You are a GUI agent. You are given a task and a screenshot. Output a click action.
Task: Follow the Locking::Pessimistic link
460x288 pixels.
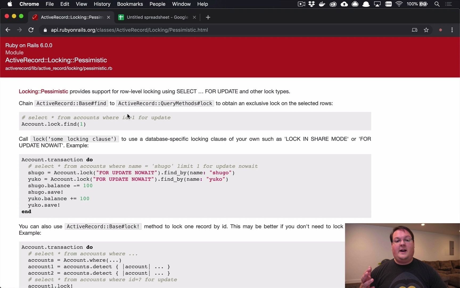click(x=43, y=91)
